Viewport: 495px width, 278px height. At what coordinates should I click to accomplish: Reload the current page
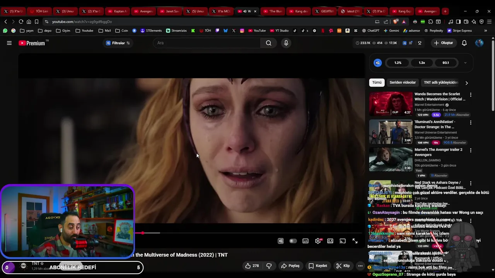pos(21,22)
